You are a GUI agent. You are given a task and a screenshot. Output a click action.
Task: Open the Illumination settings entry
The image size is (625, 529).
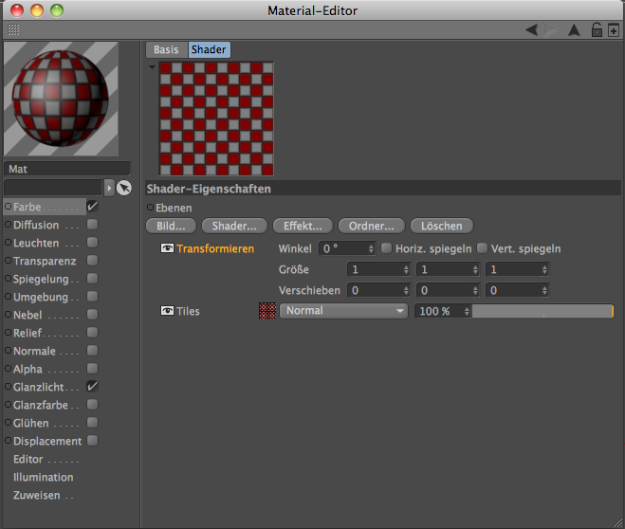[x=43, y=477]
